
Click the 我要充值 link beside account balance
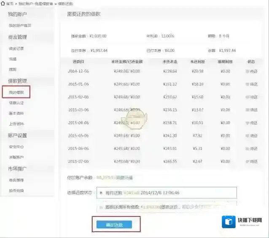pos(124,178)
